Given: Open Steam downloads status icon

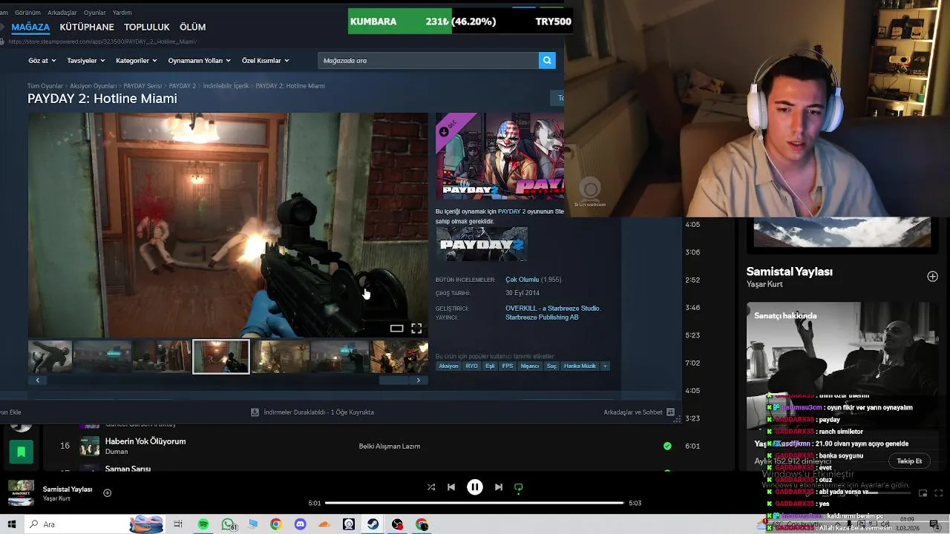Looking at the screenshot, I should point(255,412).
